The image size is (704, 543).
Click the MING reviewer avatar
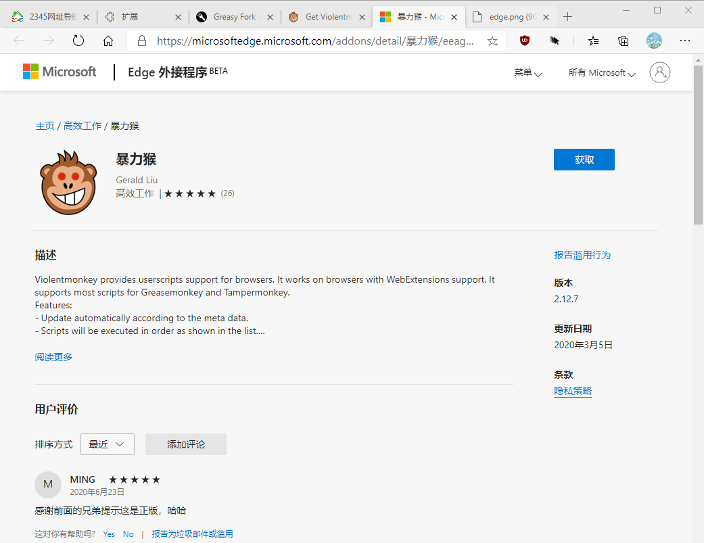point(48,485)
